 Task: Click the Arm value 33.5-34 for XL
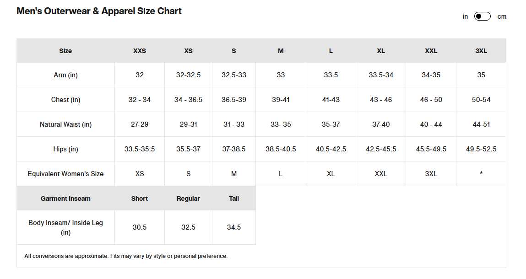[381, 75]
